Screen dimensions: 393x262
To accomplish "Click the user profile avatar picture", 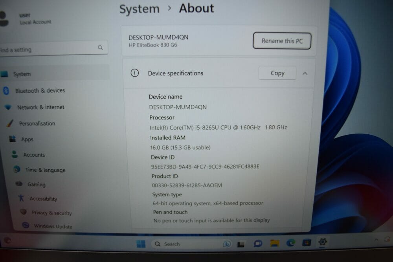I will pos(4,18).
